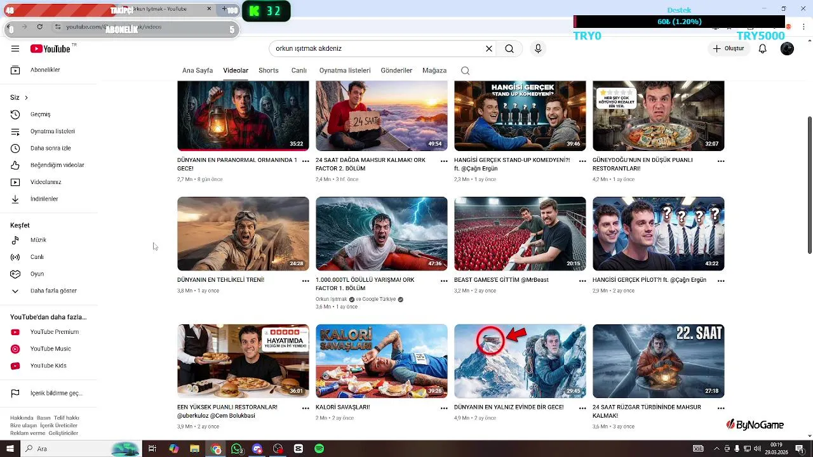Reload the page in browser toolbar
The height and width of the screenshot is (457, 813).
point(39,27)
